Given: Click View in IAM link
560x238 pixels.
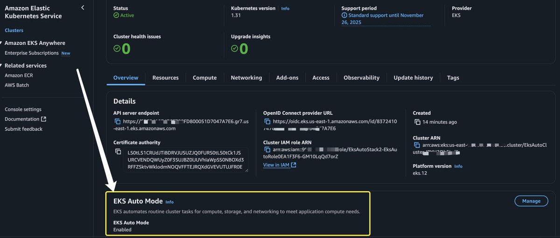Looking at the screenshot, I should point(276,165).
